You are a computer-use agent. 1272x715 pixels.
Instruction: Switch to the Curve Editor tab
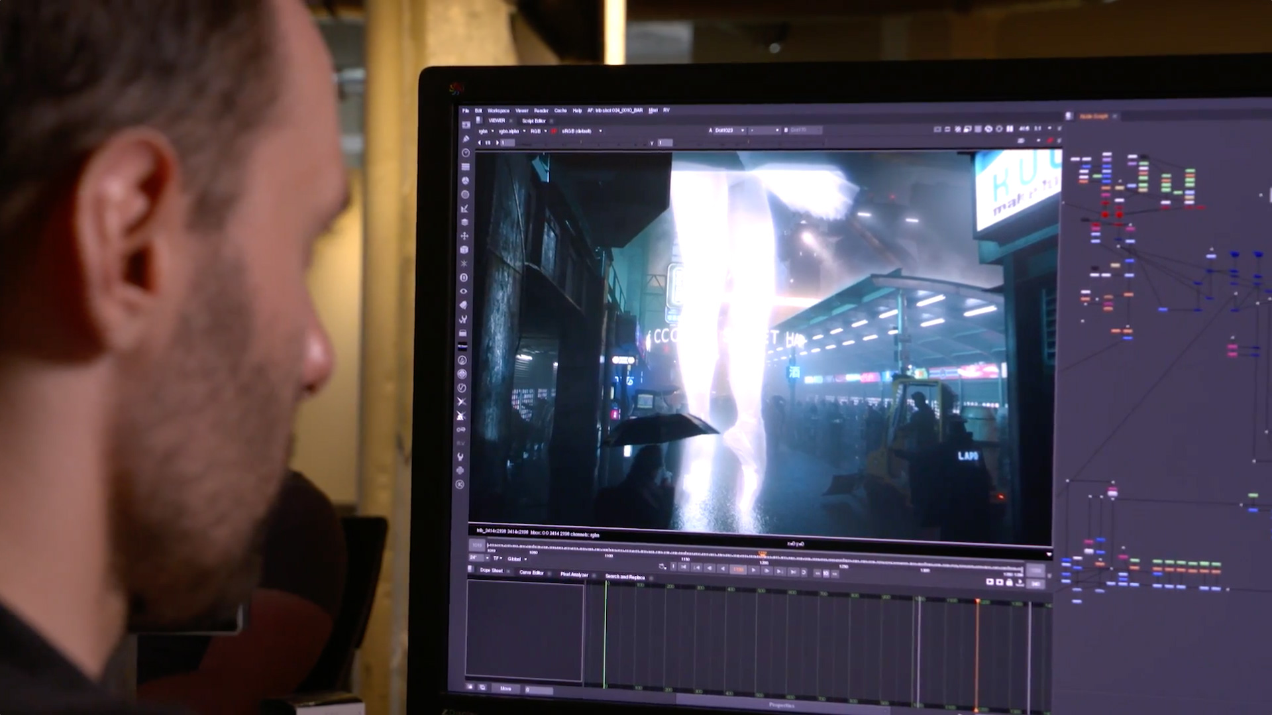click(531, 573)
